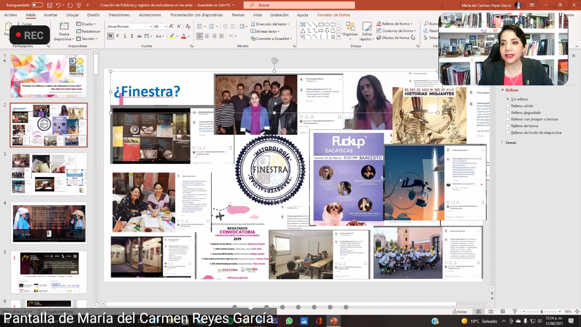Select Relleno con imagen o textura
Viewport: 581px width, 327px height.
pyautogui.click(x=508, y=119)
